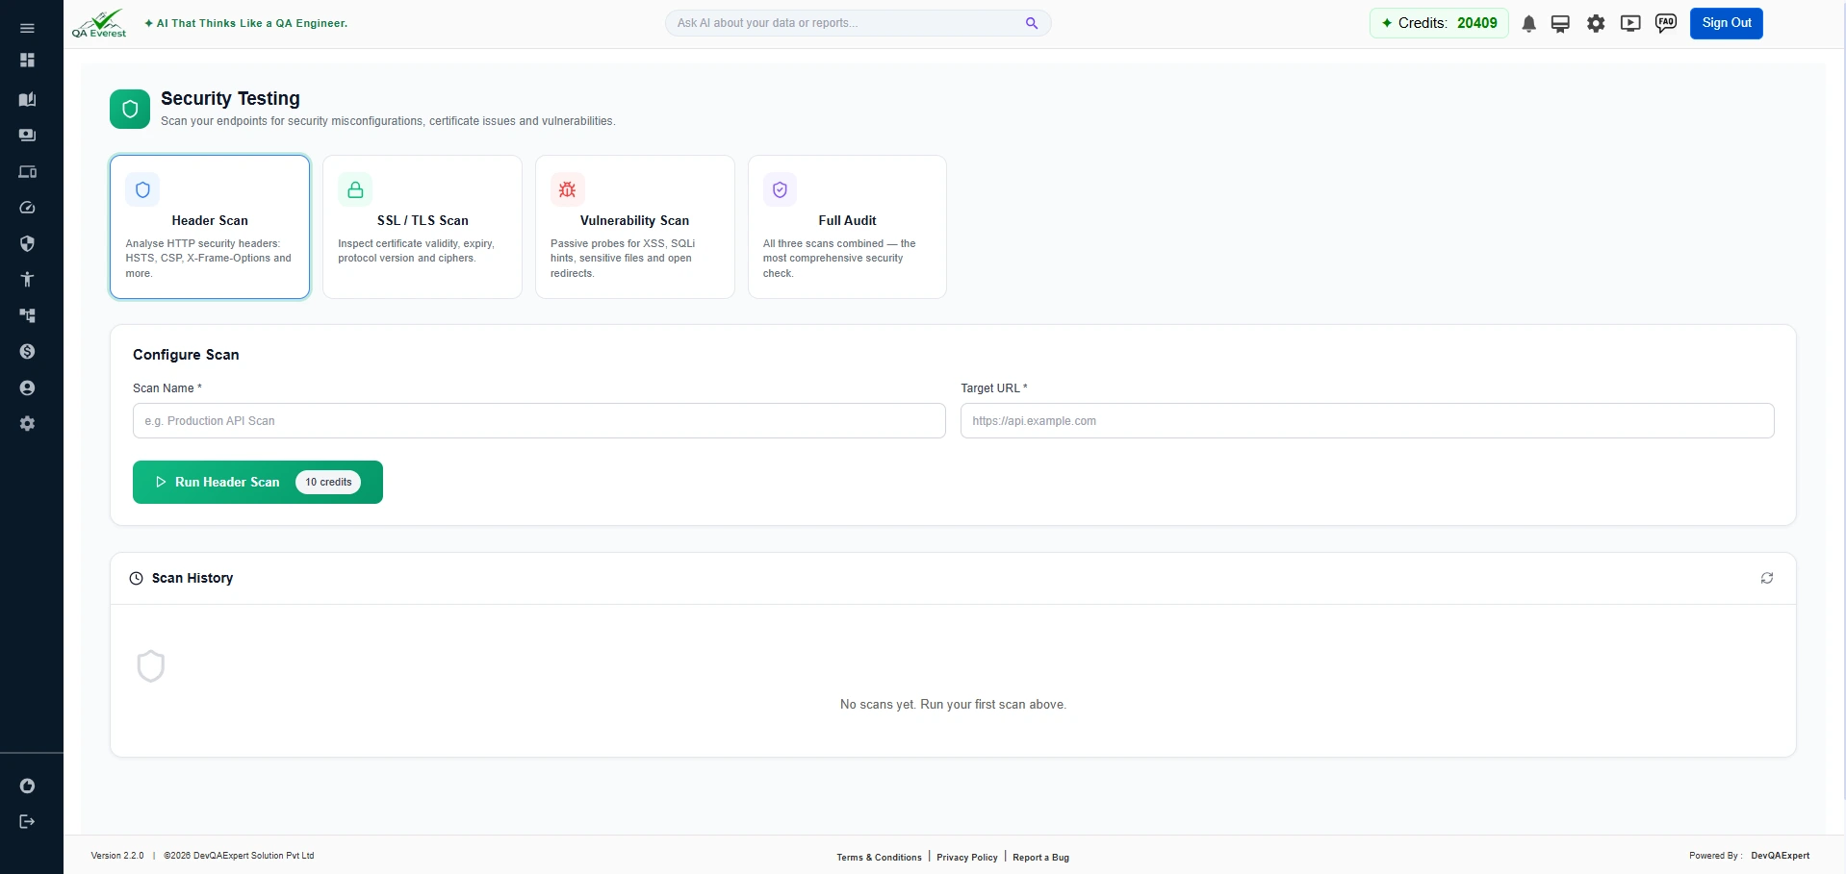
Task: Click the Vulnerability Scan bug icon
Action: 568,189
